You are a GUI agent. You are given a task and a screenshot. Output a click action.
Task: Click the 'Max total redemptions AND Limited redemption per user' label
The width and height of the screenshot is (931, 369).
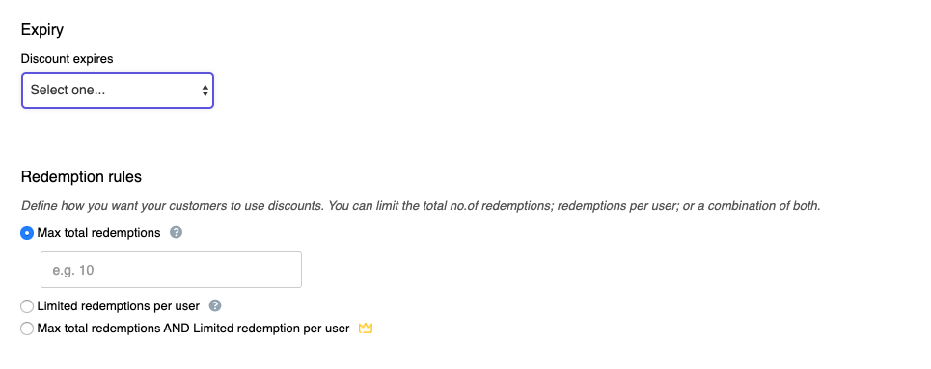pos(193,329)
